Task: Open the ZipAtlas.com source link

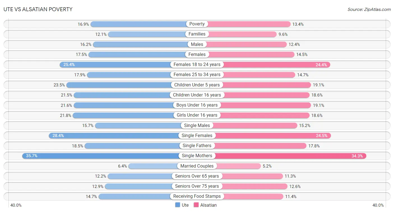Action: 369,10
